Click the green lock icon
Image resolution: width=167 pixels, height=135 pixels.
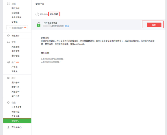[39, 25]
